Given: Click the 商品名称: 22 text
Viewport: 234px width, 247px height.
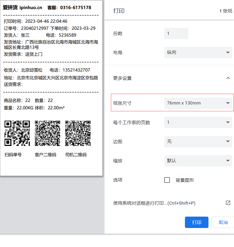Looking at the screenshot, I should point(17,101).
